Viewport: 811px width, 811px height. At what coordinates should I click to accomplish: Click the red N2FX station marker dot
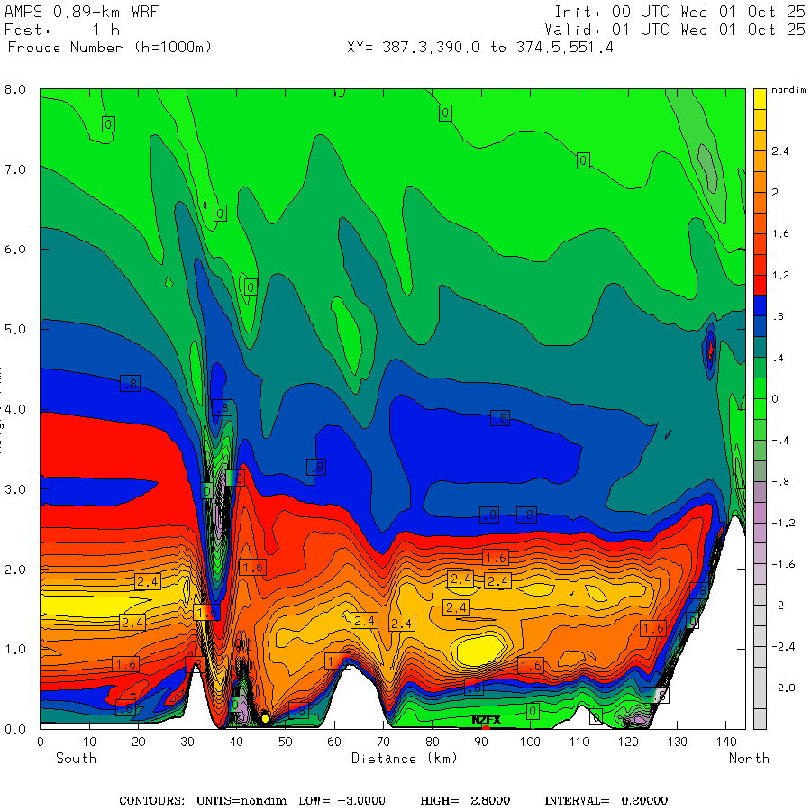point(486,728)
